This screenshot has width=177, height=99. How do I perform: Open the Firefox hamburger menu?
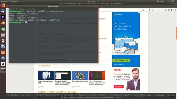point(175,10)
